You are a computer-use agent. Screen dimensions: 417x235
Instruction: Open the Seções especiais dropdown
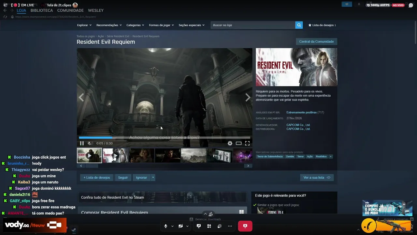point(192,25)
